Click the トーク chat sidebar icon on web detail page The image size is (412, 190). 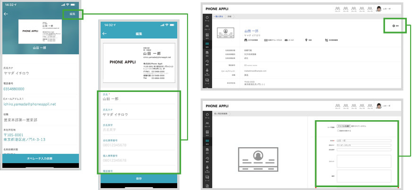coord(207,81)
